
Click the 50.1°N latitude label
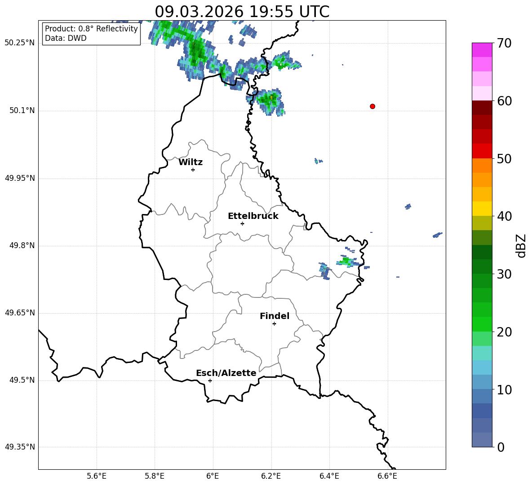22,110
